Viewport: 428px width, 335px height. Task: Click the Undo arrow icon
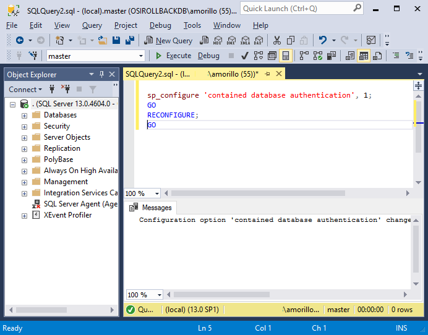coord(323,40)
